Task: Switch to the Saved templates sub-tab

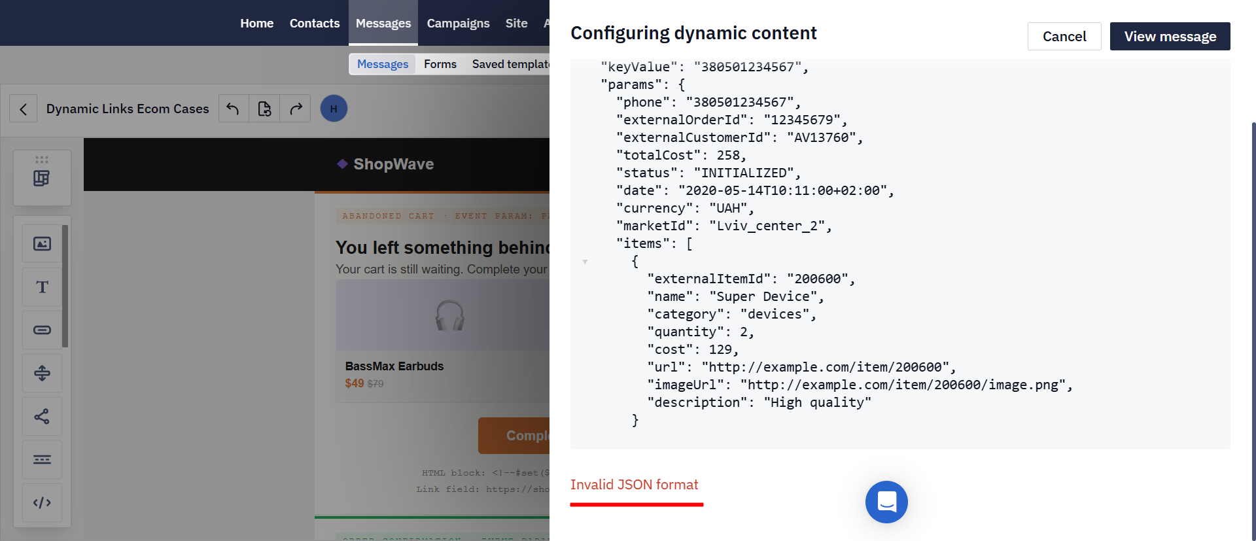Action: (x=511, y=64)
